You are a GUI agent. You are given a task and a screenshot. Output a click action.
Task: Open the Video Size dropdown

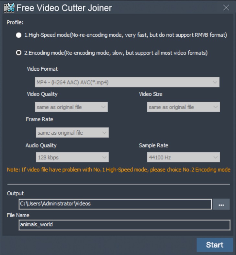[x=183, y=107]
